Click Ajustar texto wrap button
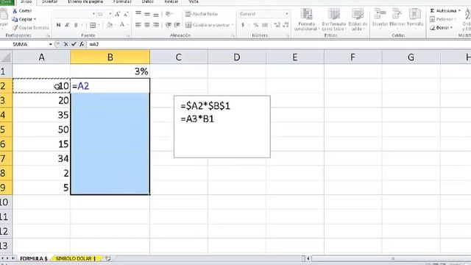Viewport: 471px width, 265px height. point(201,14)
